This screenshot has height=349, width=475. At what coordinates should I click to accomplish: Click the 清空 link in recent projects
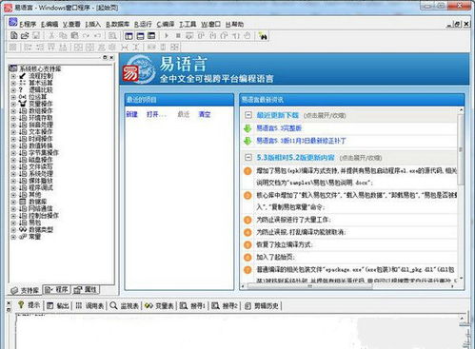click(x=205, y=114)
